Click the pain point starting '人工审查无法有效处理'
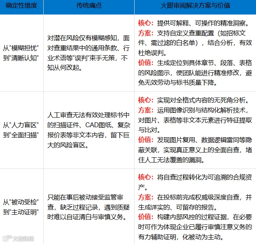Viewport: 256px width, 244px height. point(89,130)
